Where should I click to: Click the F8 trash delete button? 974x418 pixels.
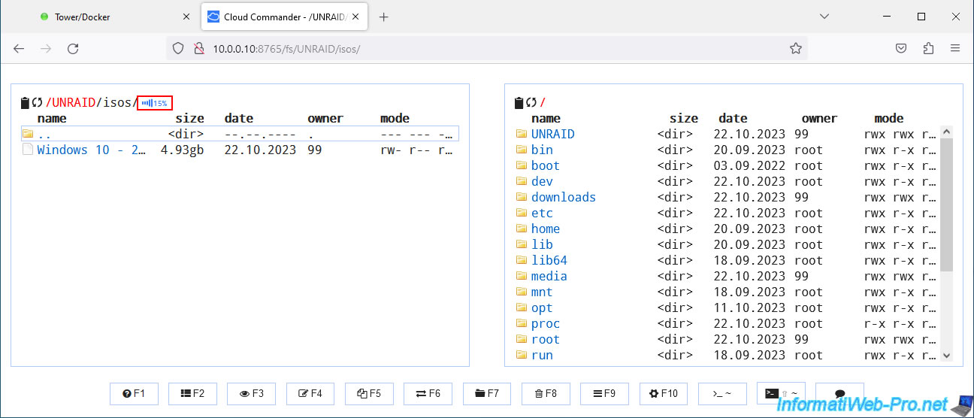point(545,393)
